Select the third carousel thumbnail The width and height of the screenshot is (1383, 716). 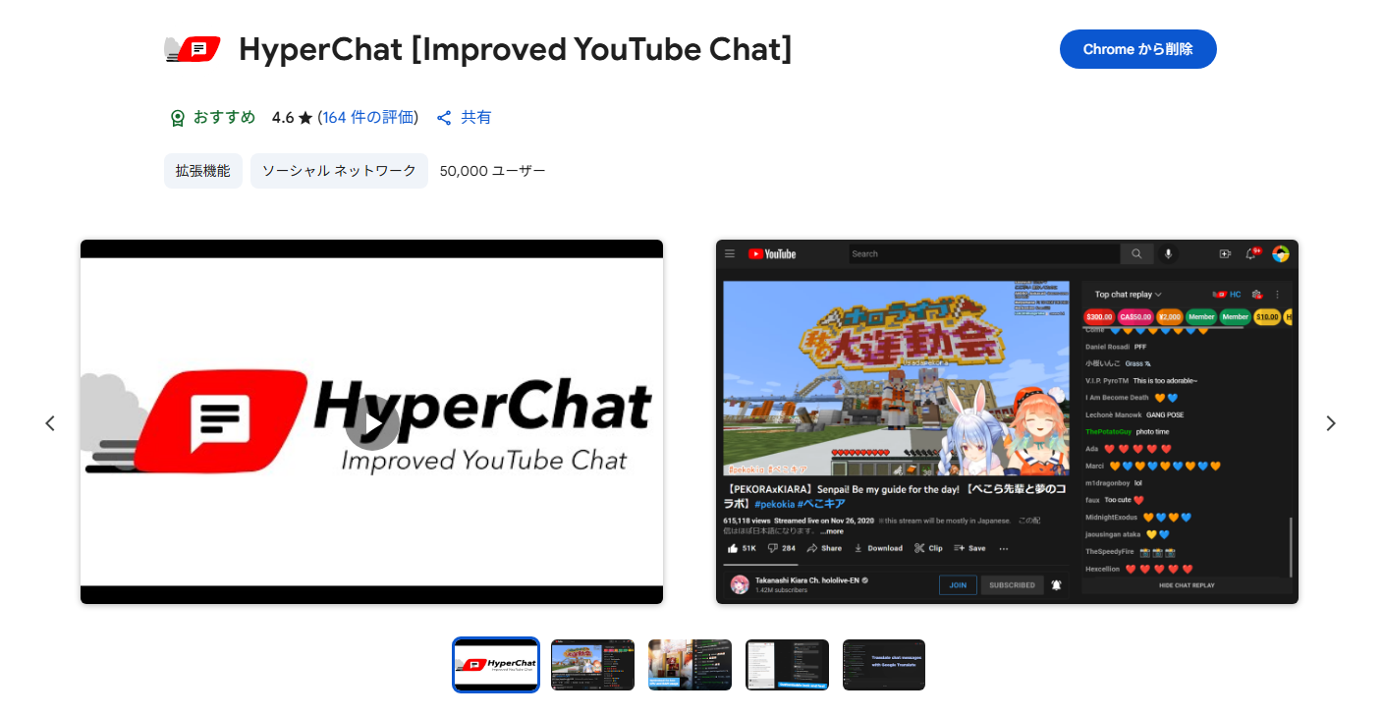[x=690, y=665]
